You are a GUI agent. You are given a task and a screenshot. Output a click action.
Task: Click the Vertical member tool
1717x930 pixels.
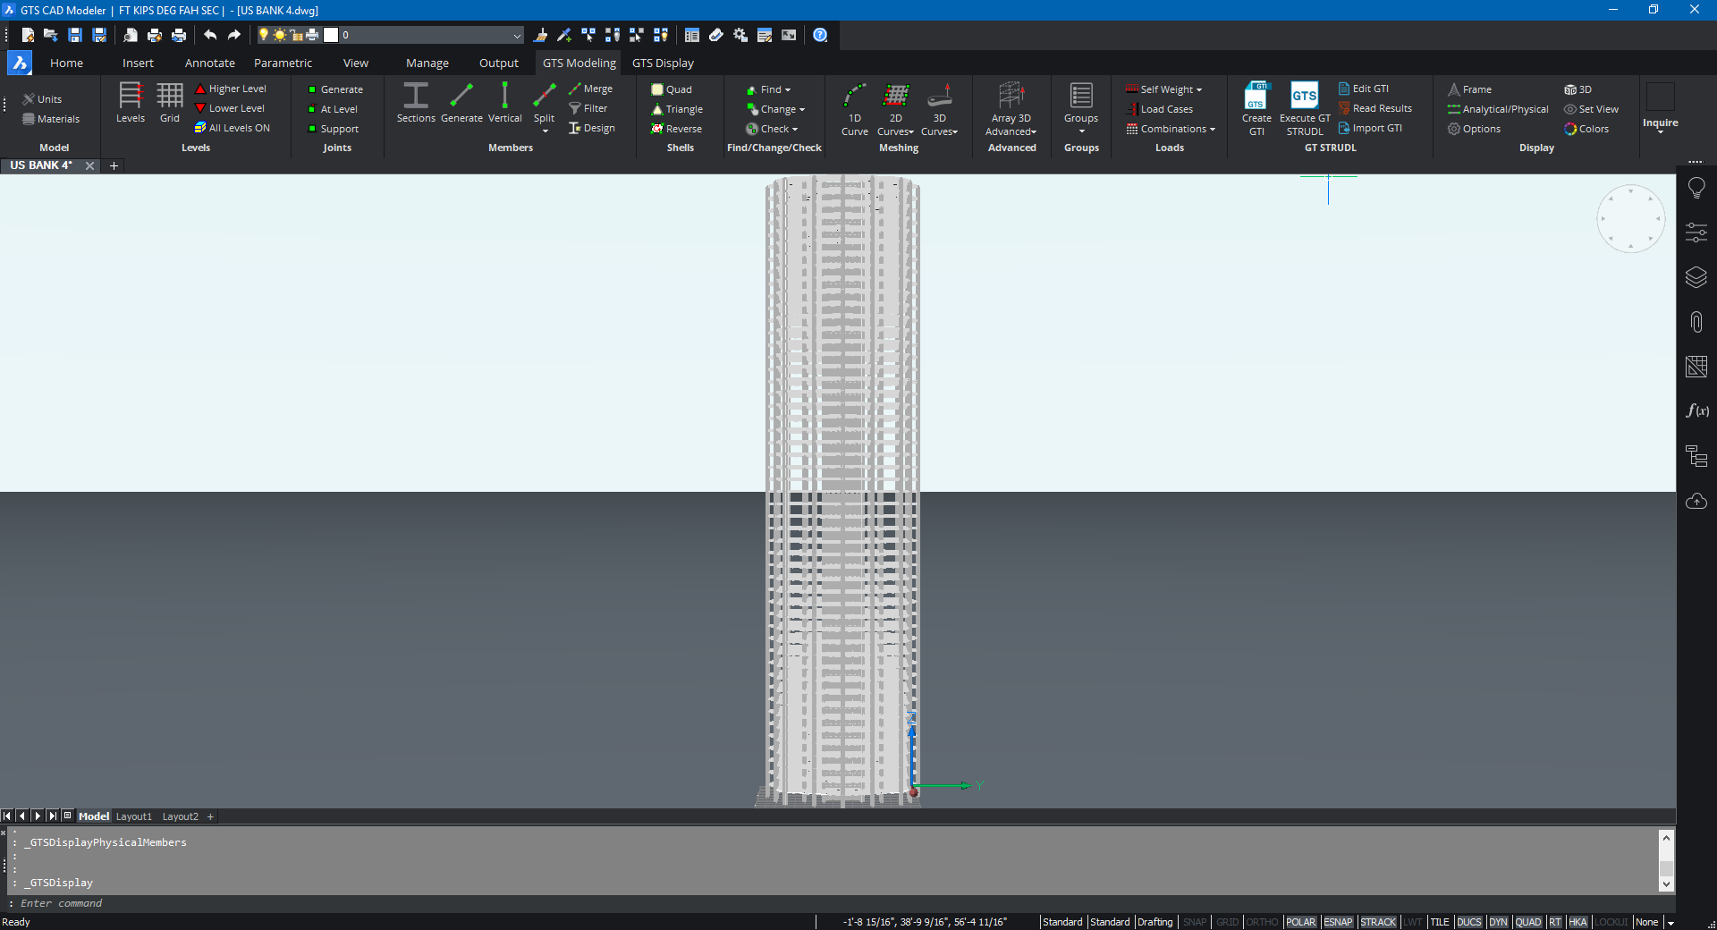click(x=504, y=97)
